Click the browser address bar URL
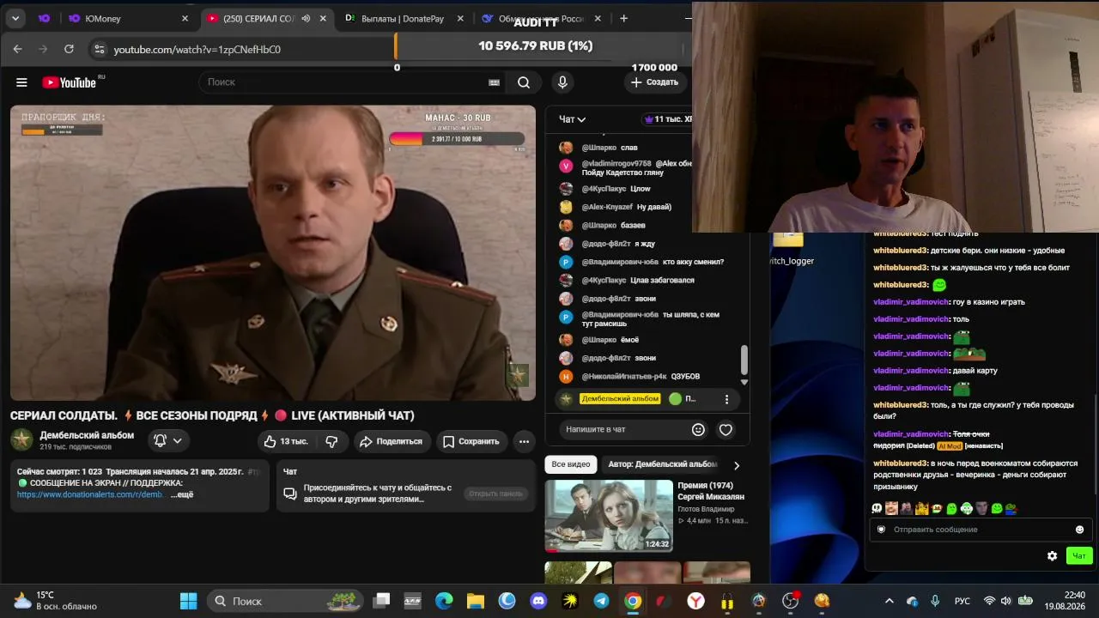1099x618 pixels. pos(197,50)
